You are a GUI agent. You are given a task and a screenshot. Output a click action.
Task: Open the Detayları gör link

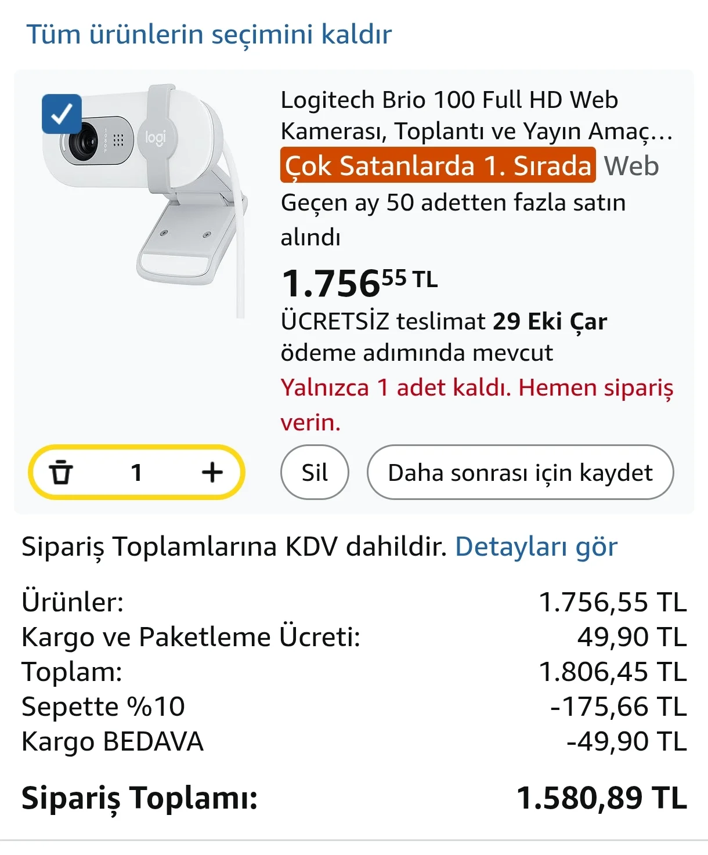(x=536, y=546)
